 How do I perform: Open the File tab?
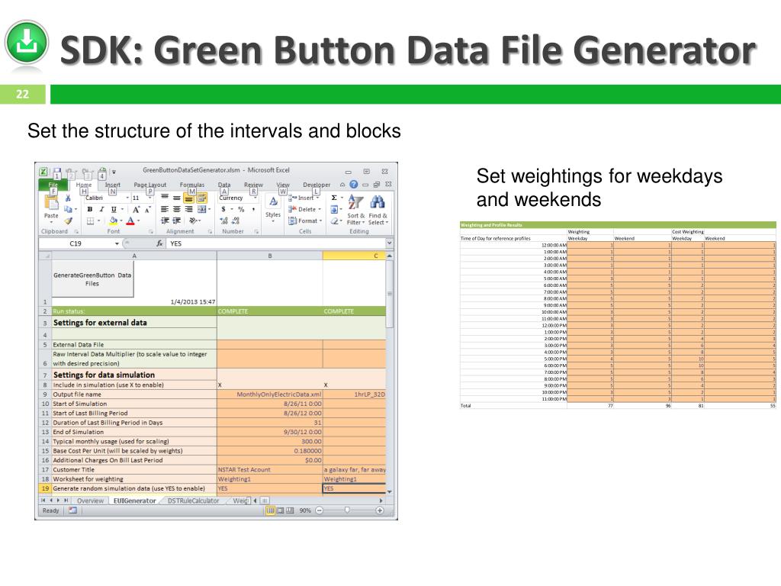click(x=53, y=185)
